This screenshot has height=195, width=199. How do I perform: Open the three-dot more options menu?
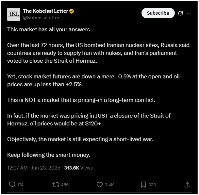pos(189,13)
